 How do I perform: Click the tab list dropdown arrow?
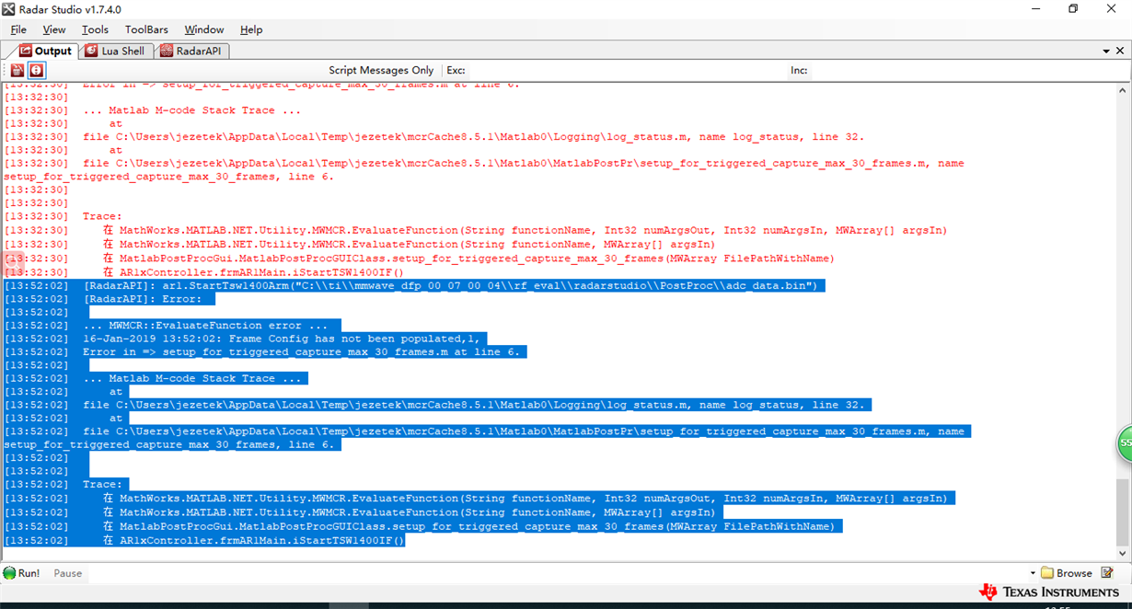pos(1107,51)
